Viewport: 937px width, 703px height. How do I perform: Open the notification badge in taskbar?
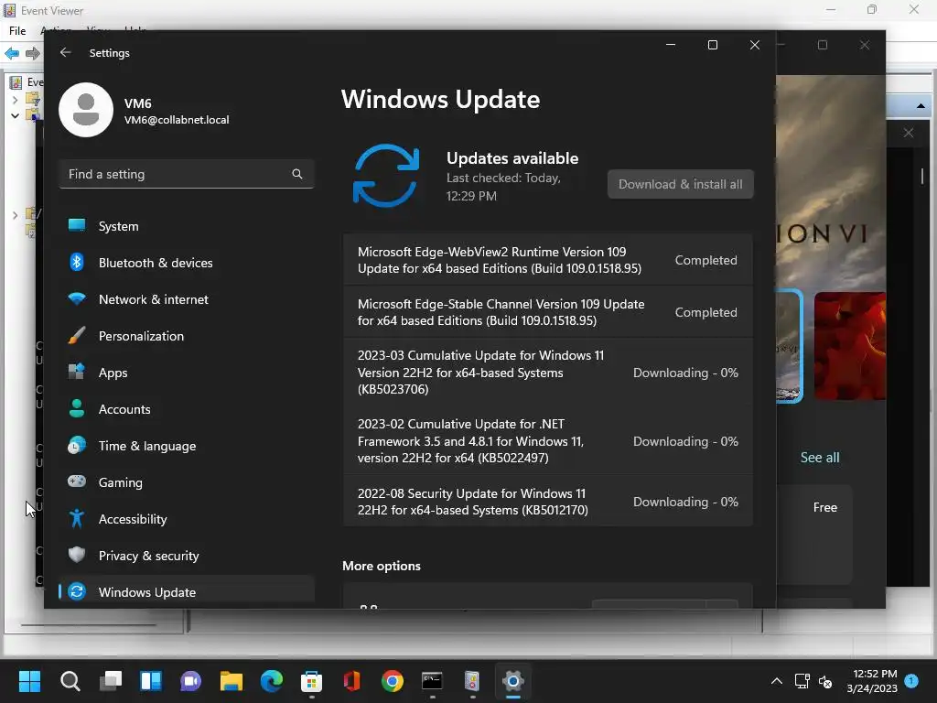[911, 681]
